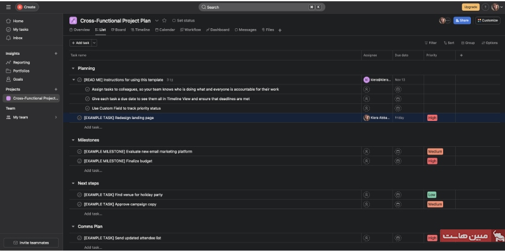505x252 pixels.
Task: Click the hamburger menu icon
Action: pos(8,7)
